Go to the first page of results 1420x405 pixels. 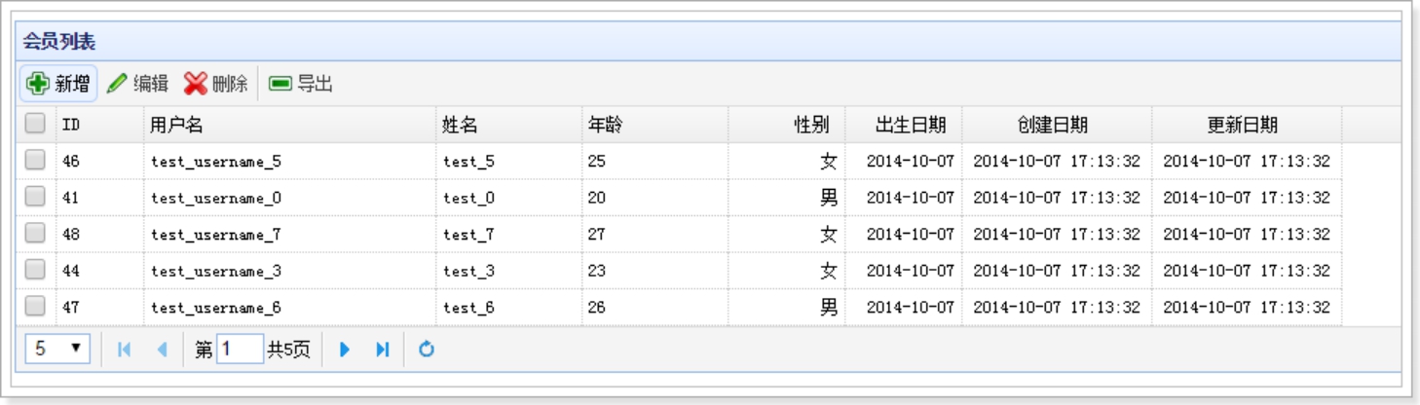click(124, 350)
